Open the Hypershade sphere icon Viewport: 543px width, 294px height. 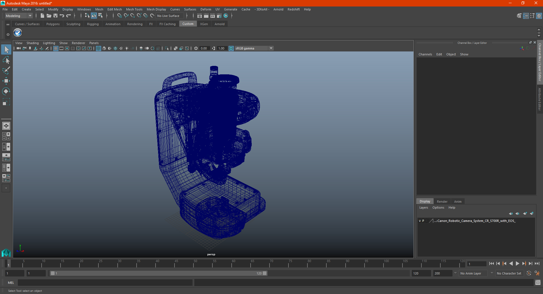226,16
